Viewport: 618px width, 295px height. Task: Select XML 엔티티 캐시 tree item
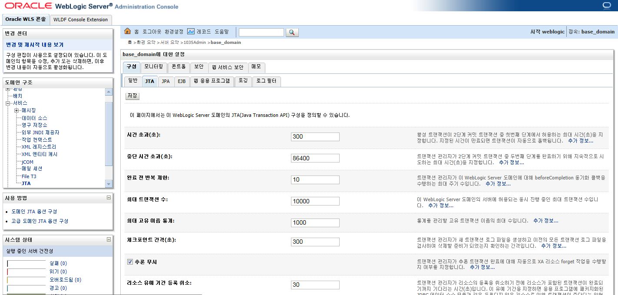[40, 154]
